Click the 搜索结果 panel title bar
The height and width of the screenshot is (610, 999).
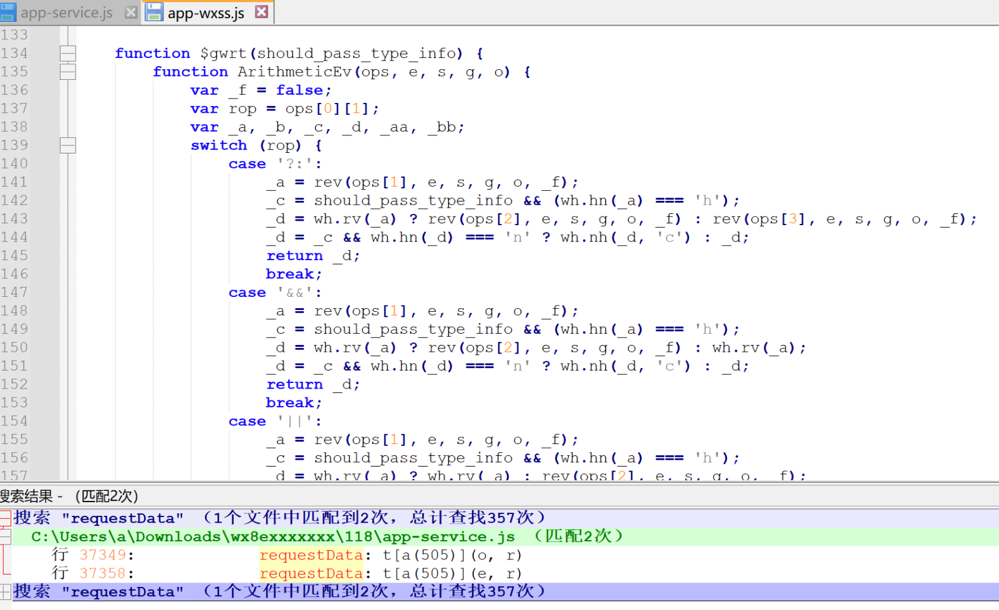click(69, 496)
